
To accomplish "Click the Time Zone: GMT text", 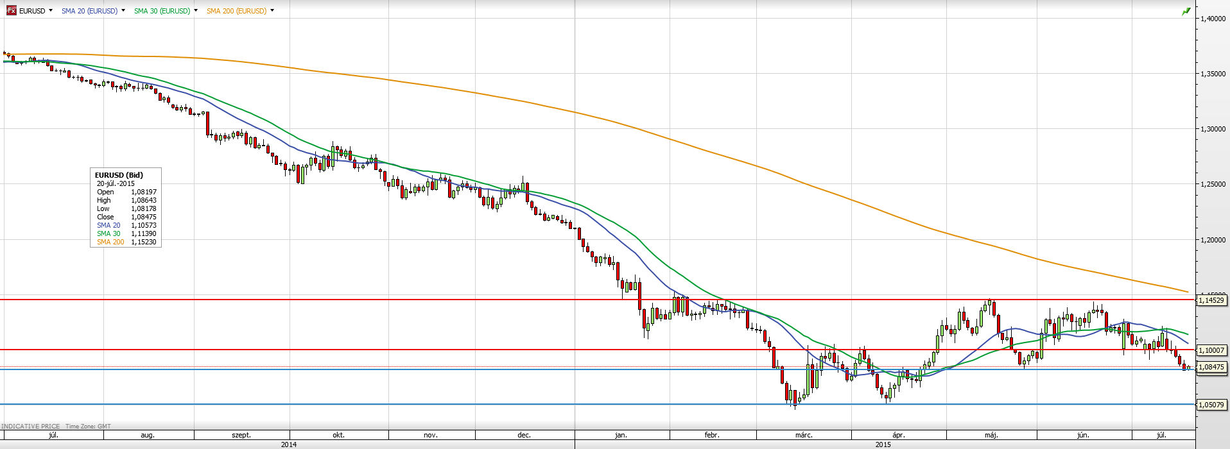I will [x=89, y=426].
